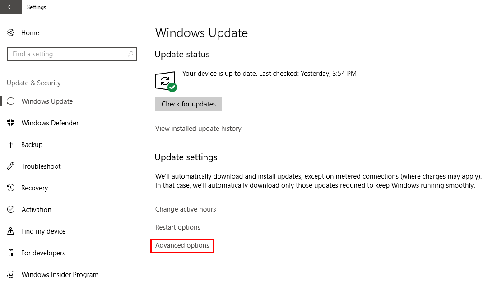Click the Windows Defender shield icon
The width and height of the screenshot is (488, 295).
[x=11, y=123]
